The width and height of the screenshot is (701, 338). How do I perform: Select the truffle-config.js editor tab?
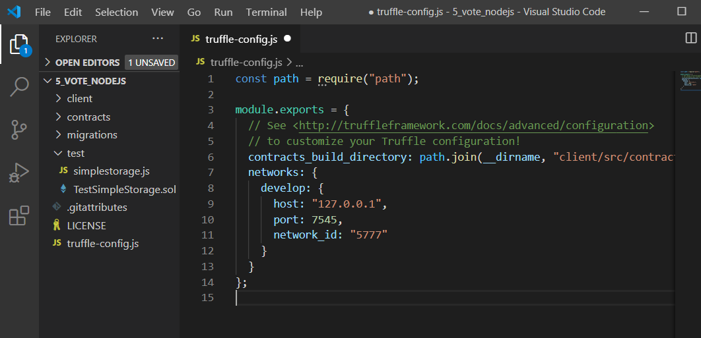coord(240,39)
